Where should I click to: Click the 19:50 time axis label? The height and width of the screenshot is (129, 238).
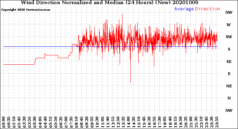tap(180, 122)
